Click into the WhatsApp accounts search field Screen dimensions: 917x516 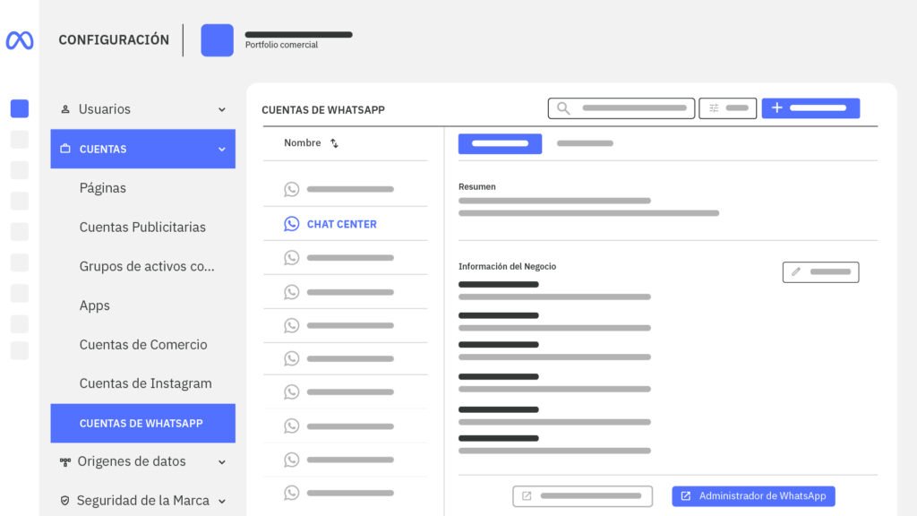tap(633, 108)
